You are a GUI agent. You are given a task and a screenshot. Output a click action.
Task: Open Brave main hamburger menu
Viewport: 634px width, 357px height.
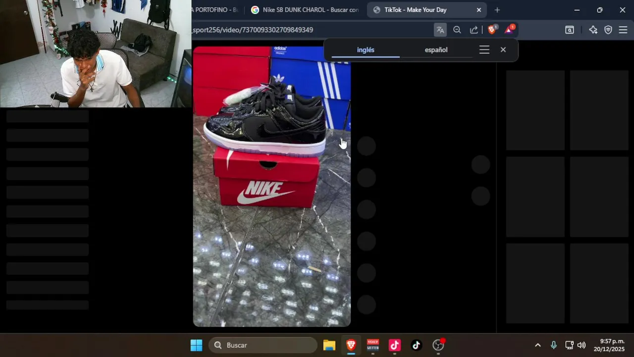pyautogui.click(x=623, y=30)
